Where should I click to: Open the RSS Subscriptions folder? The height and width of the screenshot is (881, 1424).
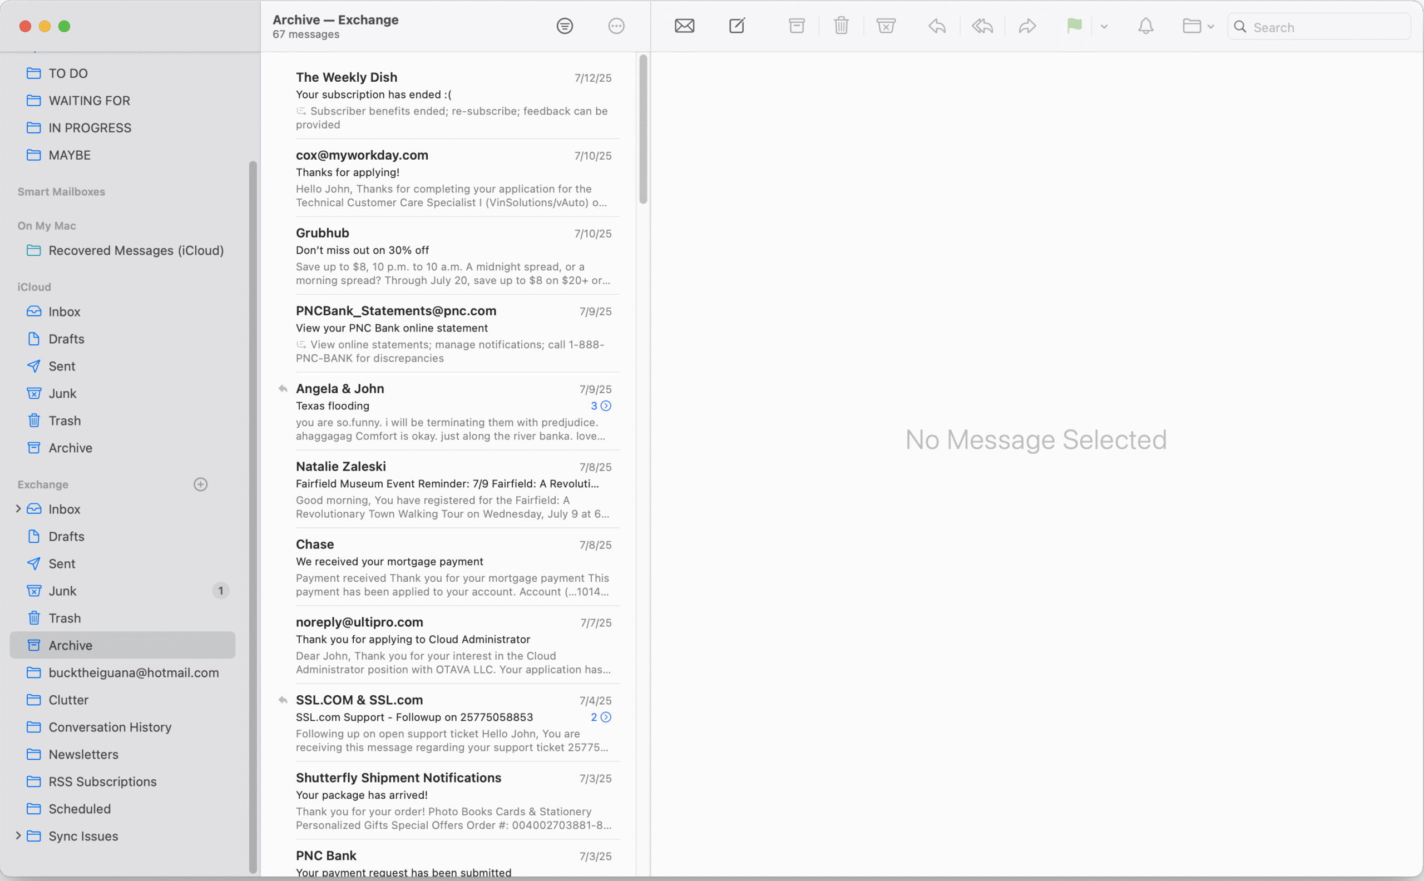point(122,781)
